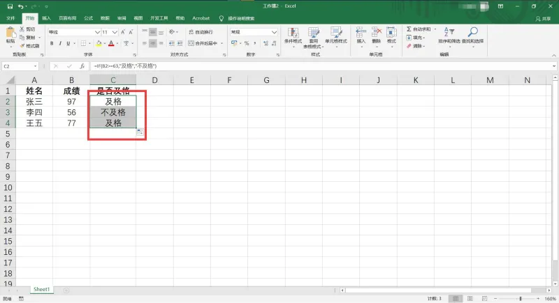The image size is (559, 303).
Task: Click the Undo arrow icon
Action: [21, 6]
